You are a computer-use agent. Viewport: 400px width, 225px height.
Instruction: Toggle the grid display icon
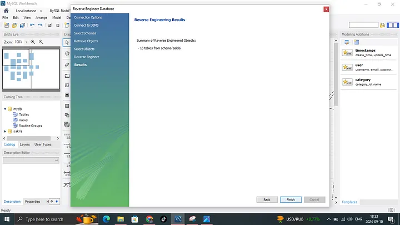(x=50, y=25)
